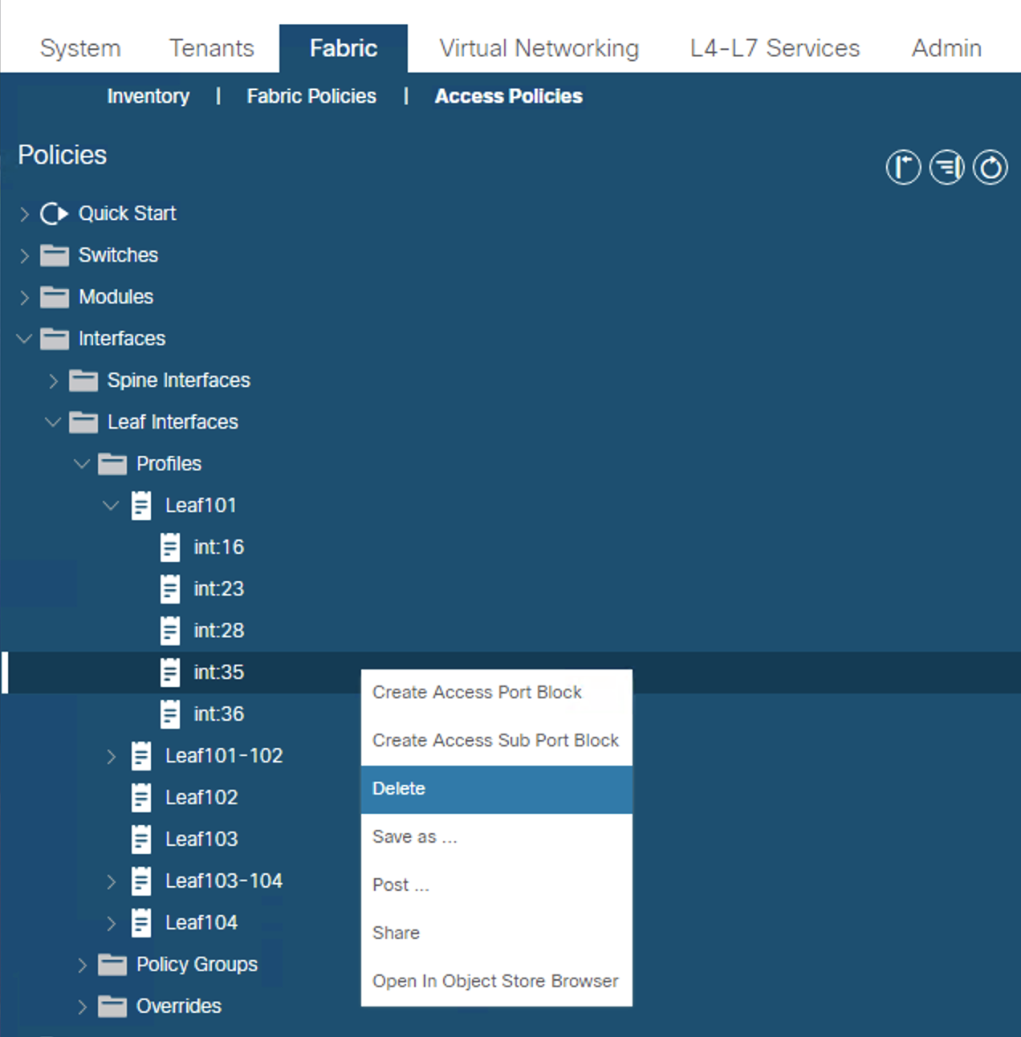Open the filter options in Policies header
1021x1037 pixels.
[946, 167]
